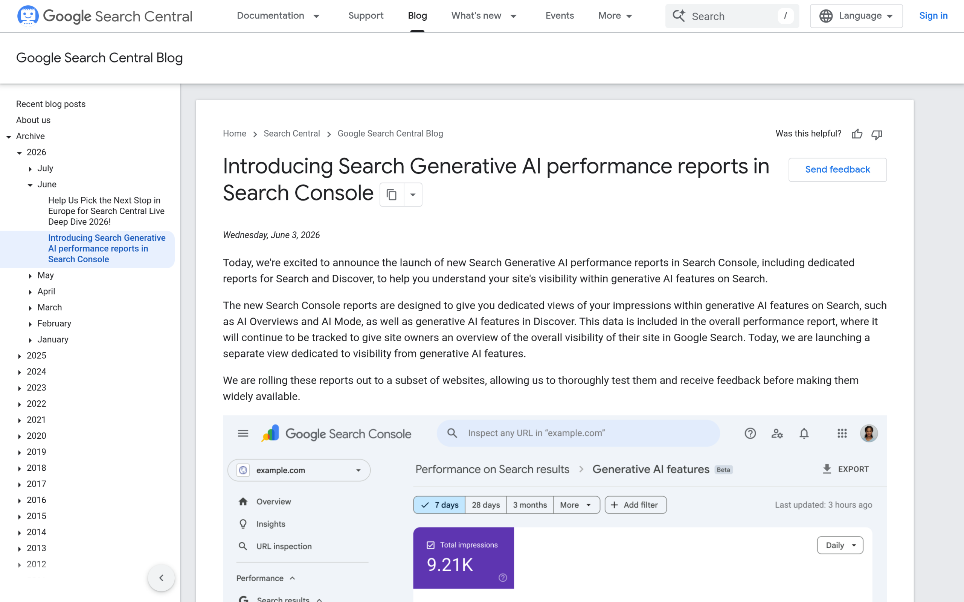The image size is (964, 602).
Task: Copy the page using the copy icon
Action: [x=392, y=195]
